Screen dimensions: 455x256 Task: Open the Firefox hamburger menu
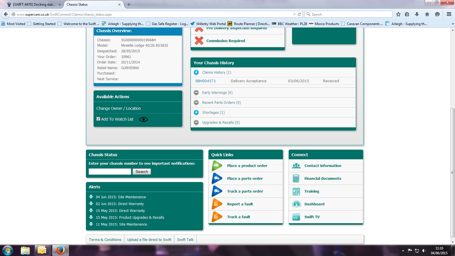coord(449,14)
